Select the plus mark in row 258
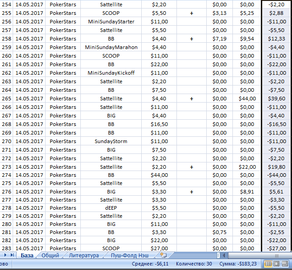Viewport: 292px width, 270px height. (191, 39)
